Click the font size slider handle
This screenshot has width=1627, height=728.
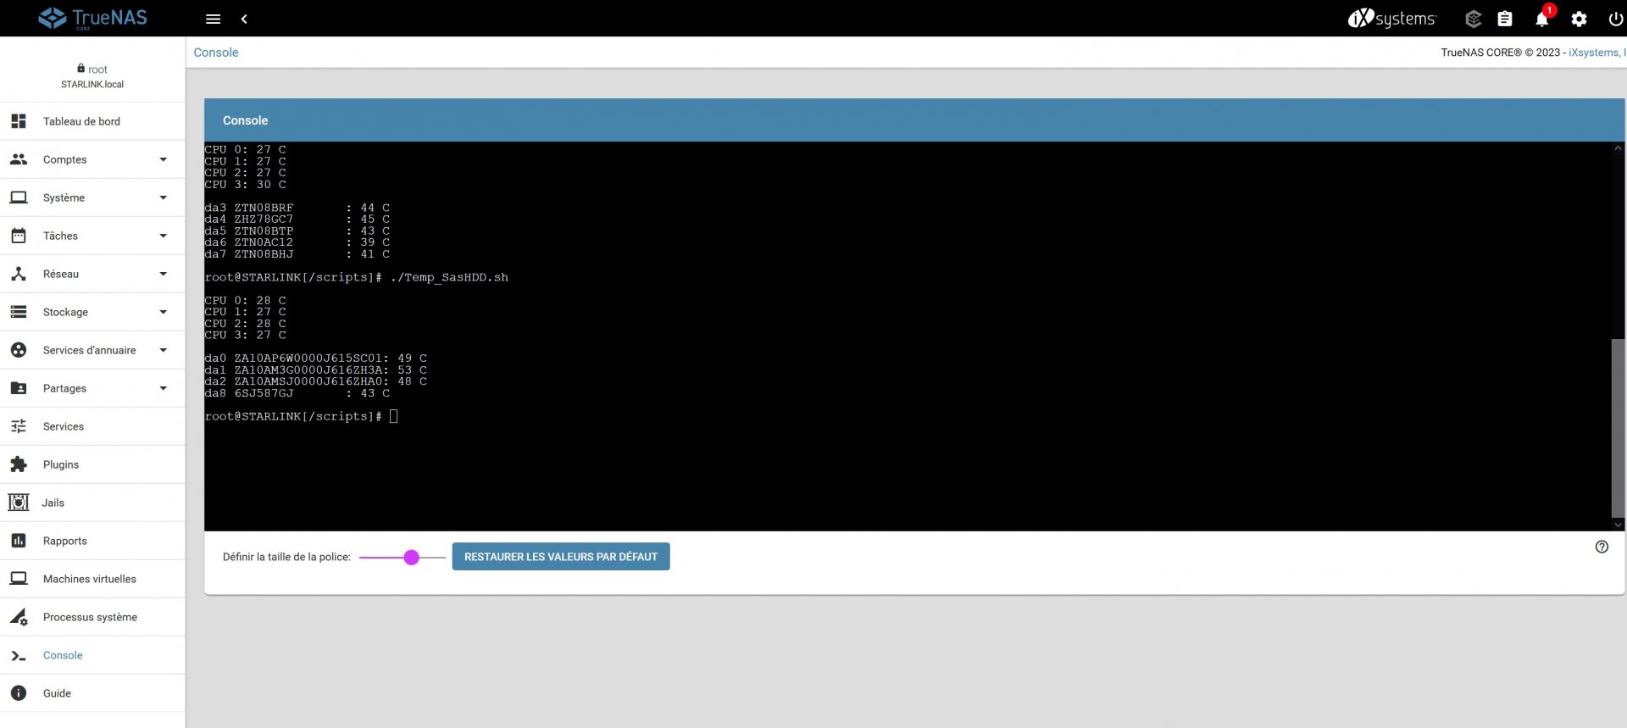(411, 557)
